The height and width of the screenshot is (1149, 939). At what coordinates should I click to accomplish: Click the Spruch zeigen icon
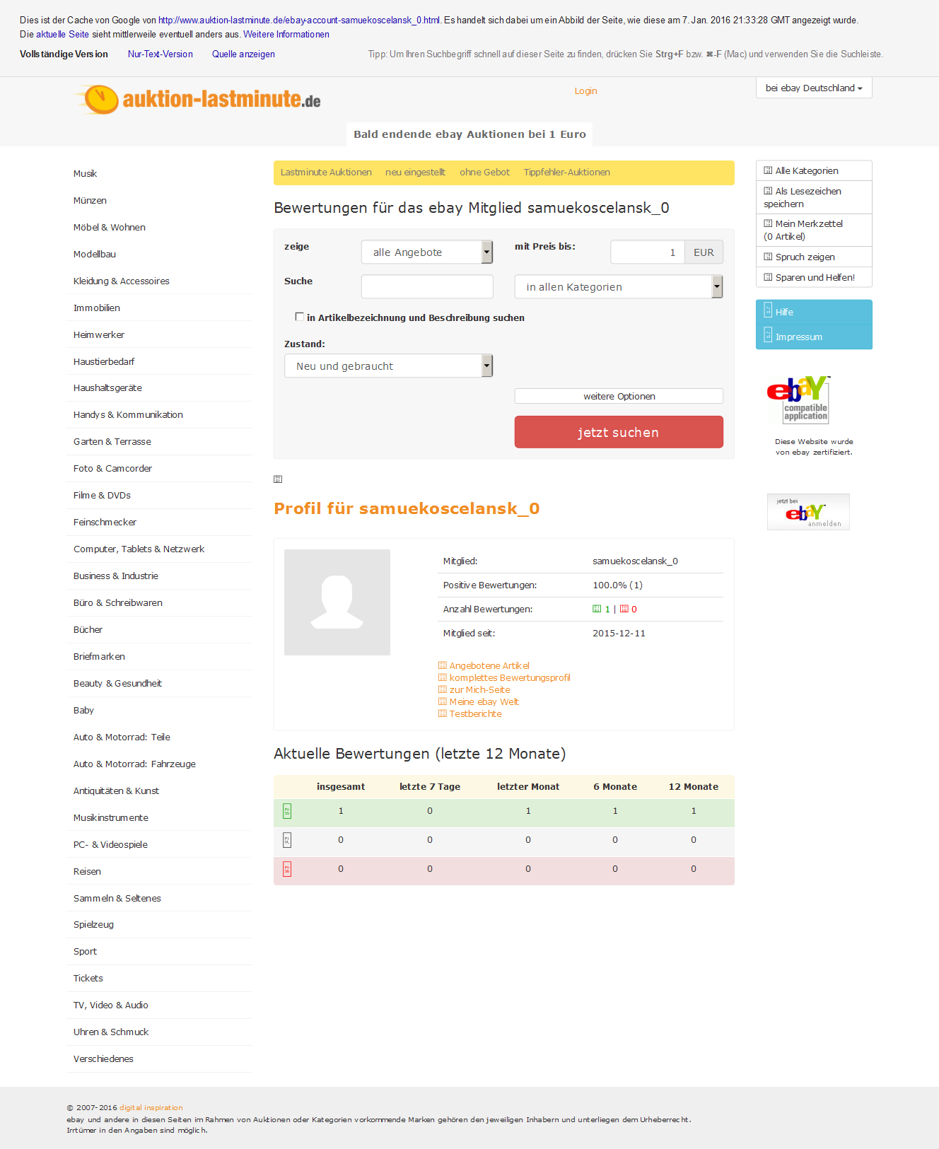(768, 257)
